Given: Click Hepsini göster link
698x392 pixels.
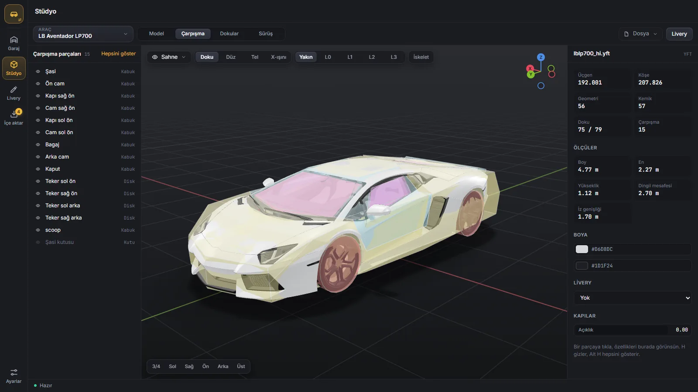Looking at the screenshot, I should tap(118, 54).
